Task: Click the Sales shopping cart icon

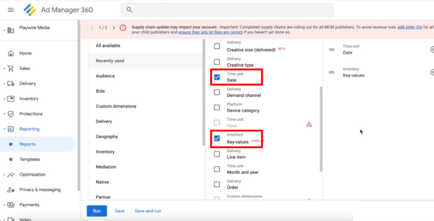Action: (x=10, y=68)
